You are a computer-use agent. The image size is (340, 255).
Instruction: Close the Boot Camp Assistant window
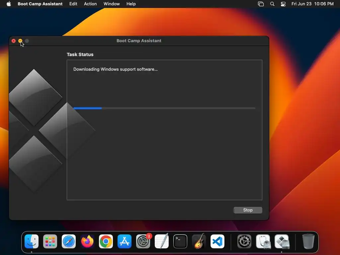[x=14, y=41]
